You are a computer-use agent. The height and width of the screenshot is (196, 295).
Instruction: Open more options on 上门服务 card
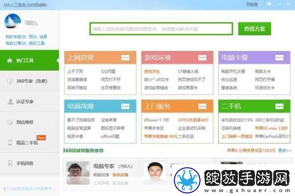pos(203,106)
